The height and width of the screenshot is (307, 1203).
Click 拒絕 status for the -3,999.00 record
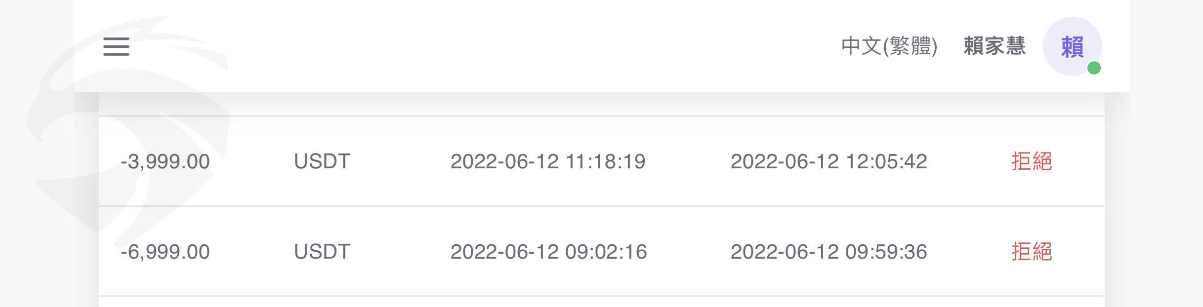[1032, 161]
